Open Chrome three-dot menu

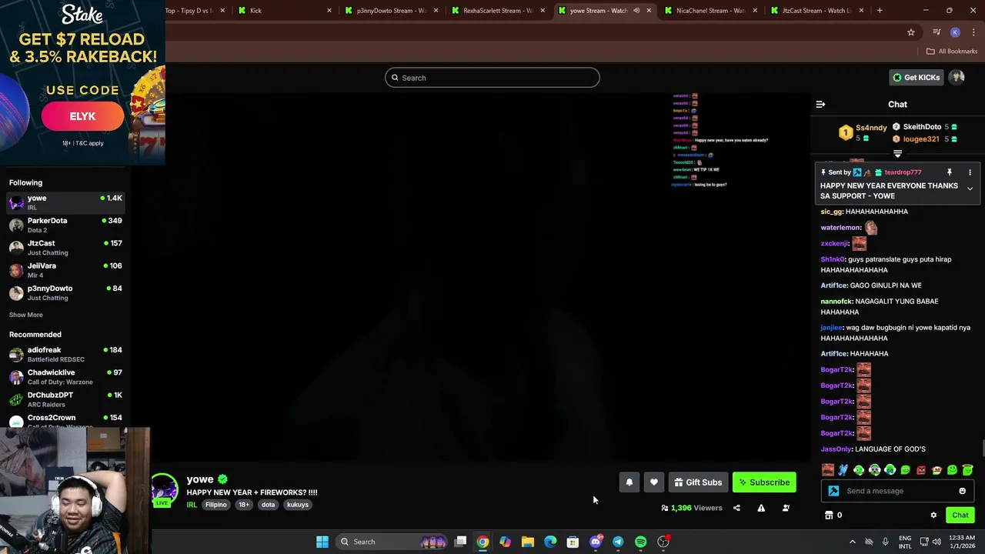tap(973, 32)
